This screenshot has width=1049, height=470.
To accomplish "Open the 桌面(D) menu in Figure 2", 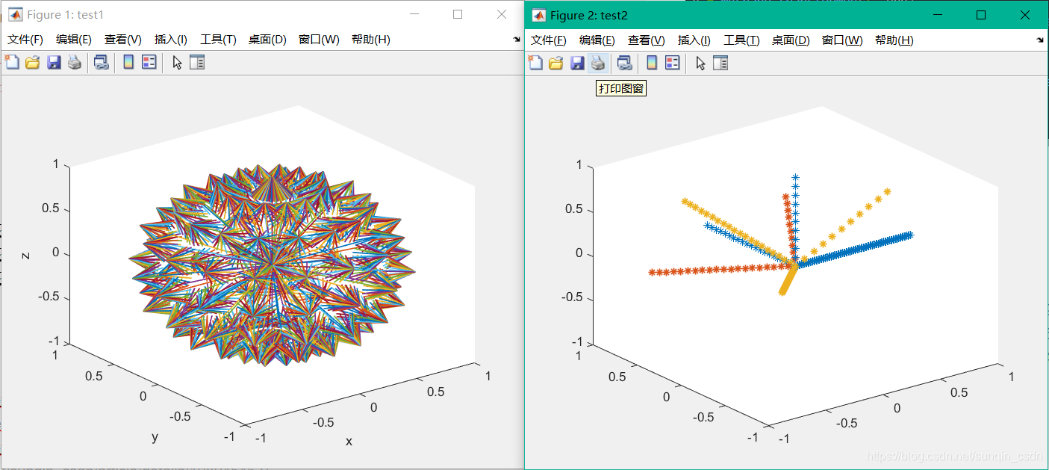I will coord(790,40).
